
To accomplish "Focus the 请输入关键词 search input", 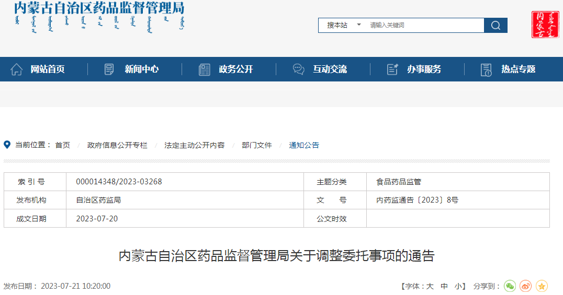I will 424,25.
